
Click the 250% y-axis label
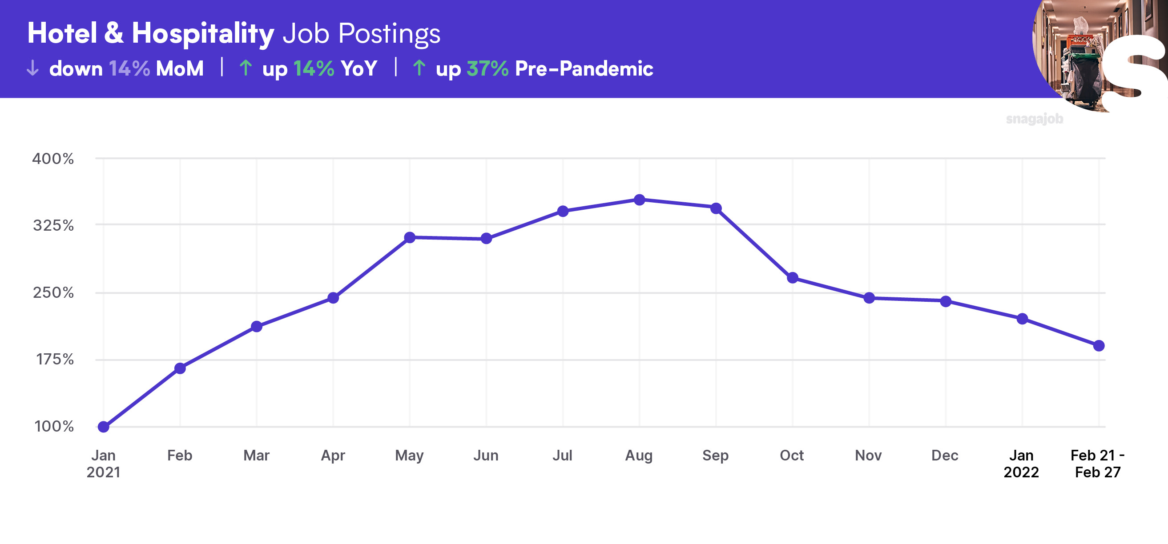(53, 292)
